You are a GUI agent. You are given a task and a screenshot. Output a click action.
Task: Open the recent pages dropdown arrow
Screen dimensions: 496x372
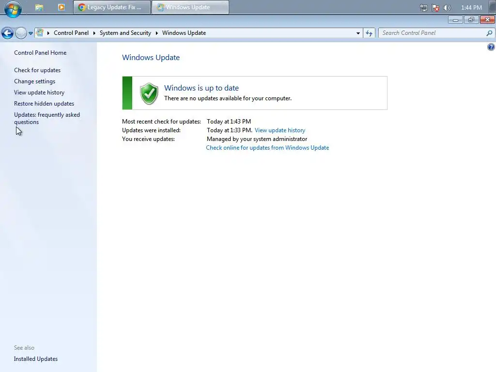pyautogui.click(x=31, y=33)
